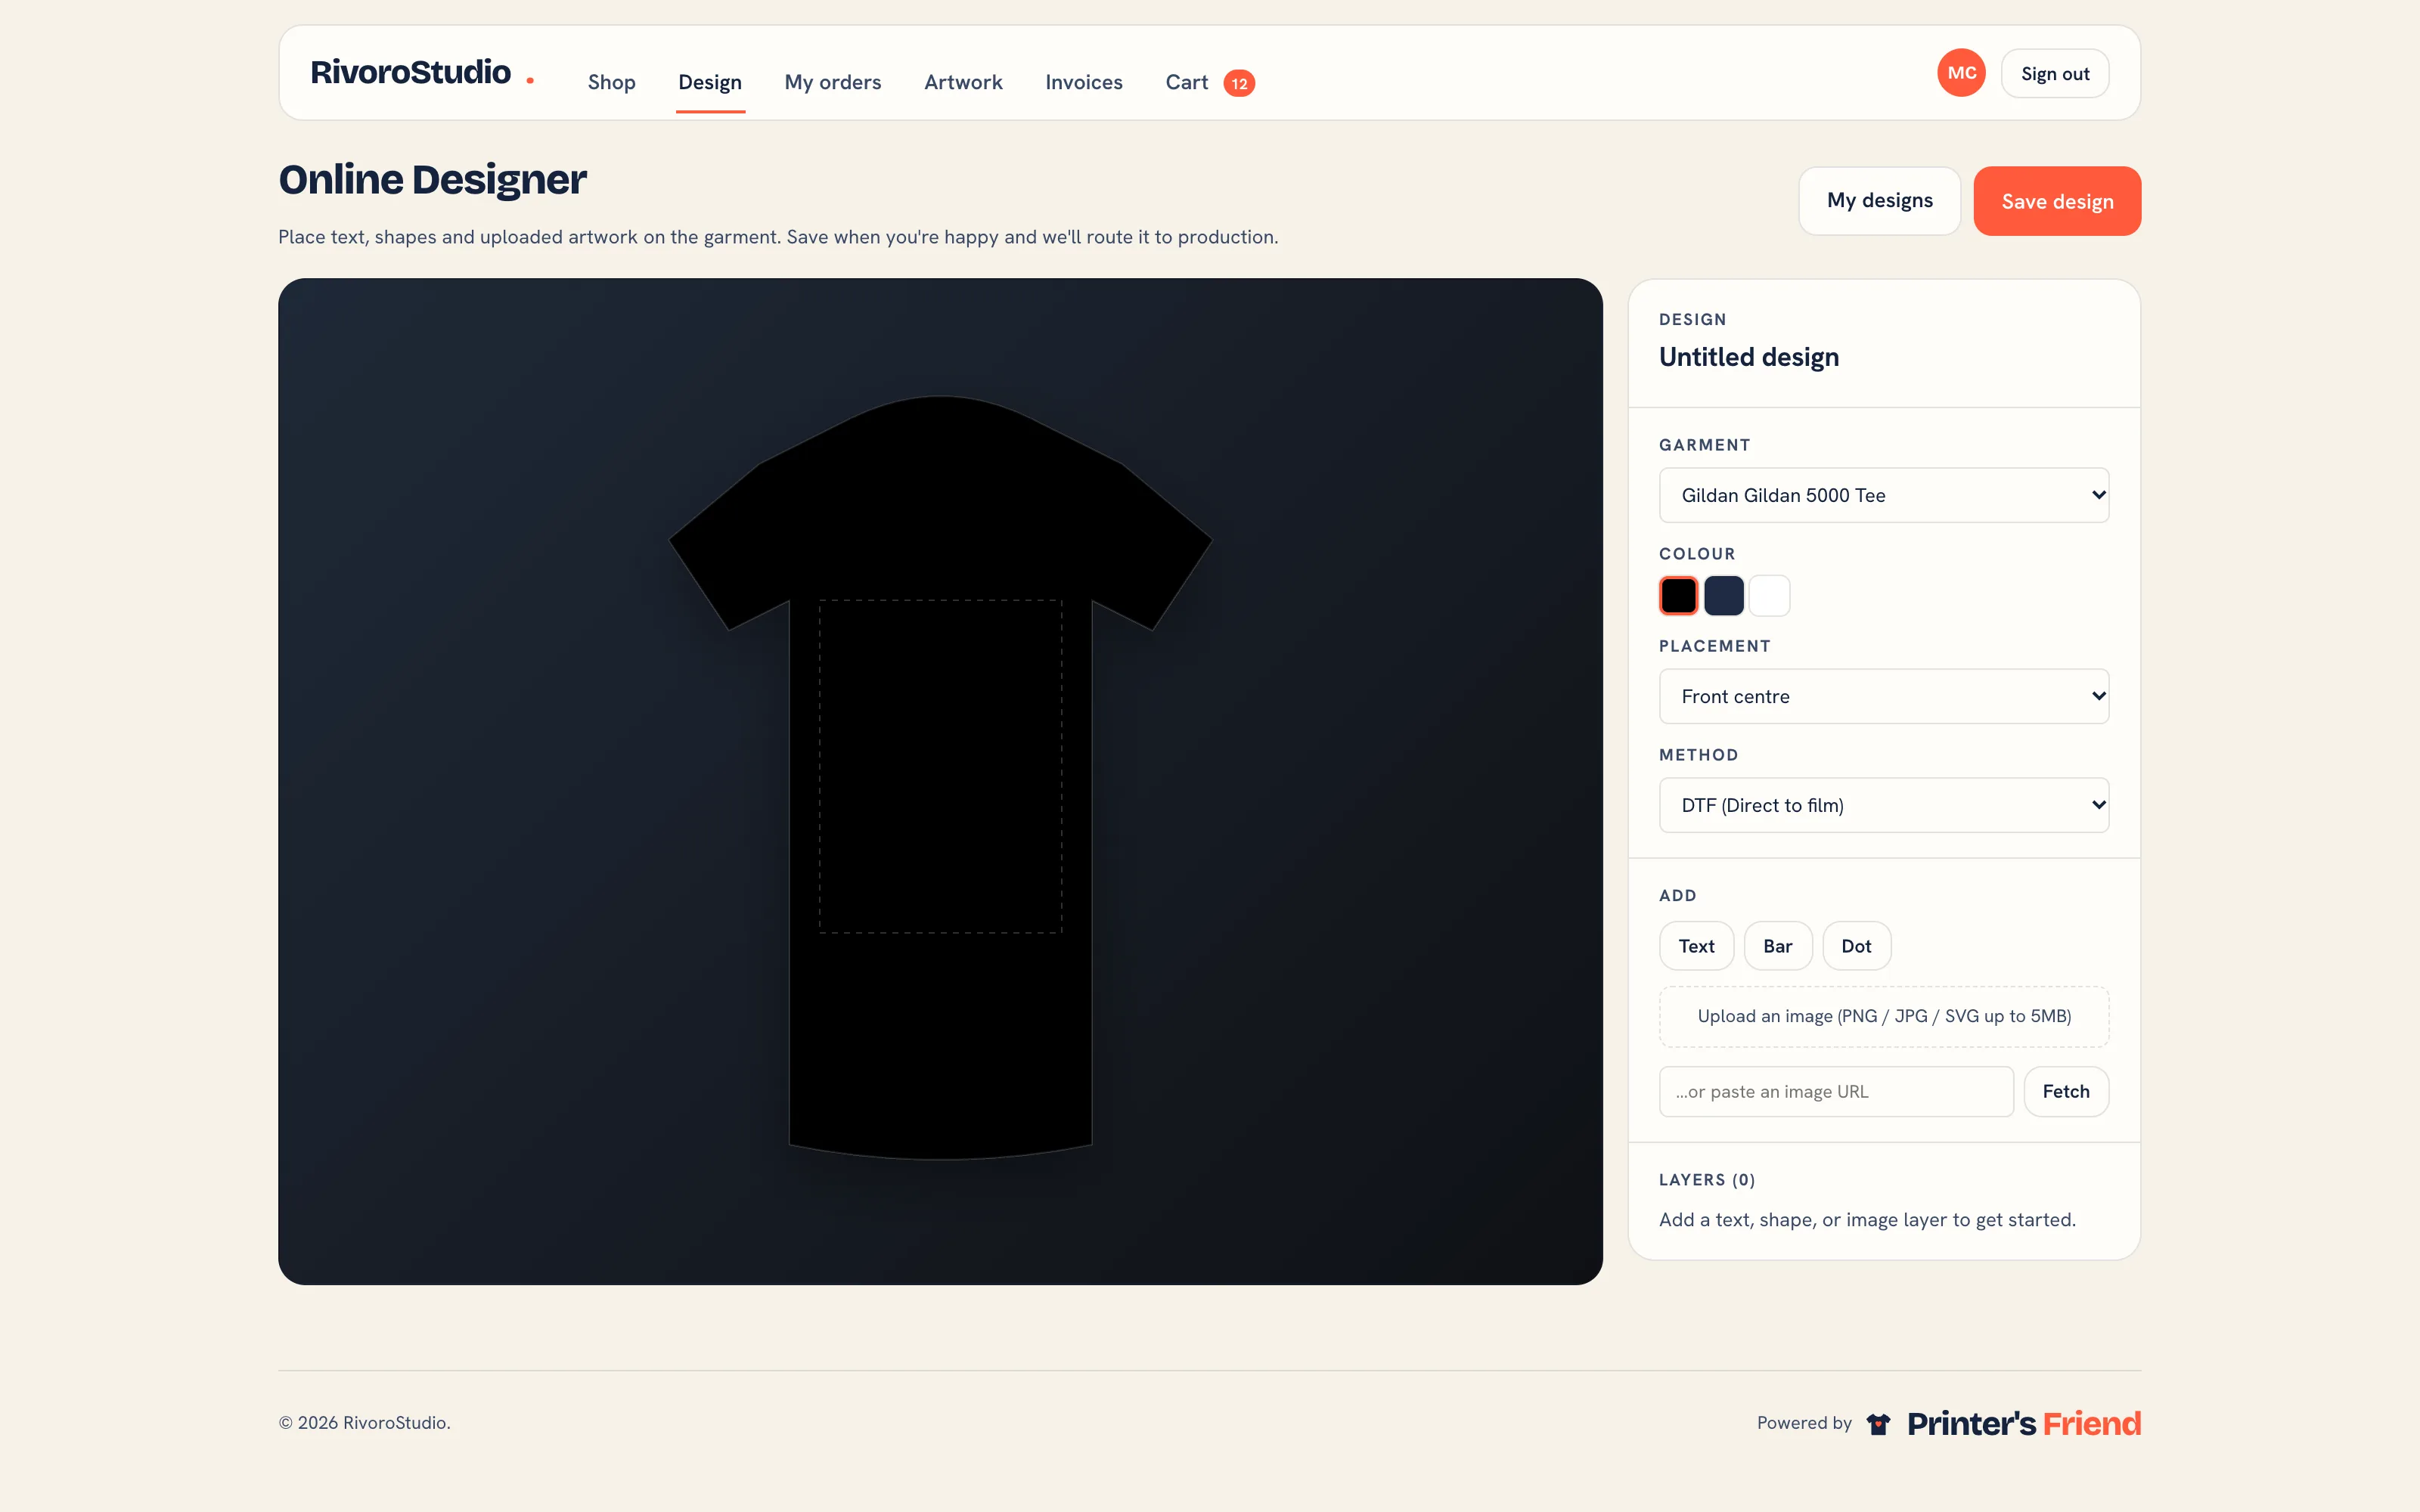
Task: Click the Upload an image drop zone
Action: click(1884, 1016)
